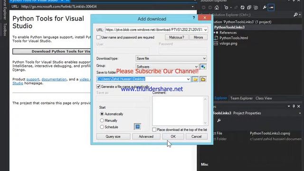This screenshot has width=304, height=171.
Task: Click the wrench icon in Properties panel
Action: coord(219,121)
